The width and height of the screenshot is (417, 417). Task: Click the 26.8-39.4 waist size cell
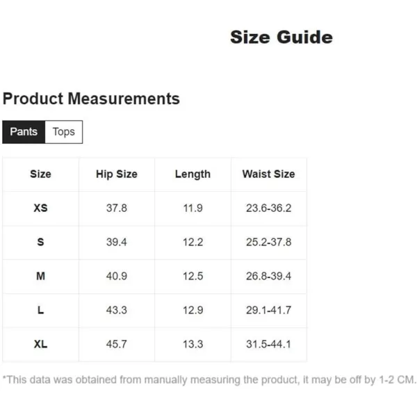(268, 277)
